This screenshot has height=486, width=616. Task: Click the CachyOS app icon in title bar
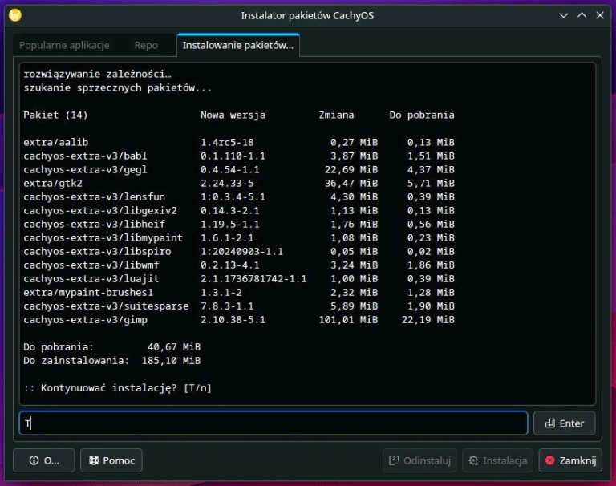(14, 15)
